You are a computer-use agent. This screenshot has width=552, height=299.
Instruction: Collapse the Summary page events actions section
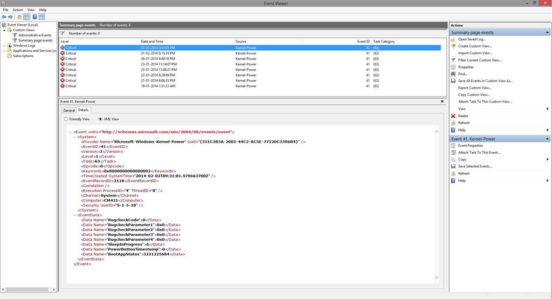(547, 32)
